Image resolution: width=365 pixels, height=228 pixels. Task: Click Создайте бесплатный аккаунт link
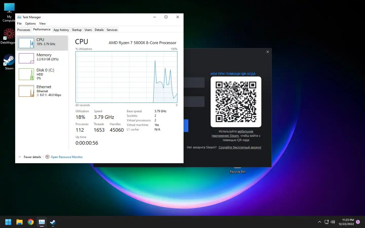coord(240,147)
